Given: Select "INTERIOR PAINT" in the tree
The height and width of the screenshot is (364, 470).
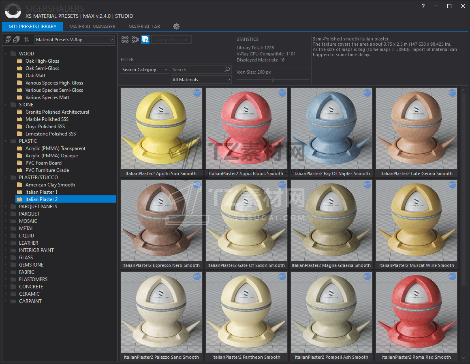Looking at the screenshot, I should (x=36, y=250).
